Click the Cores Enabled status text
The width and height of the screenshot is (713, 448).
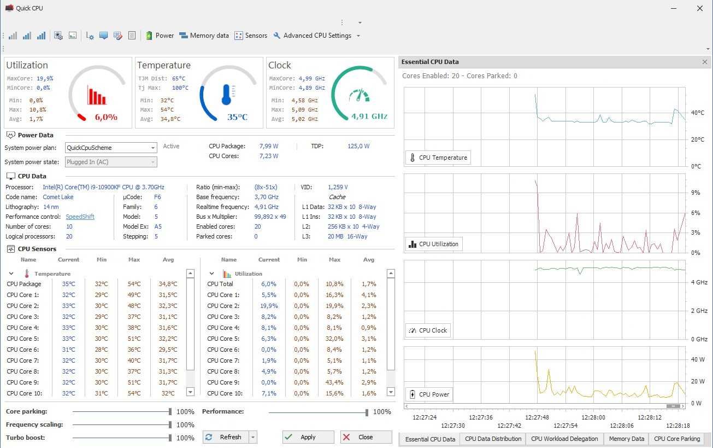[x=459, y=76]
